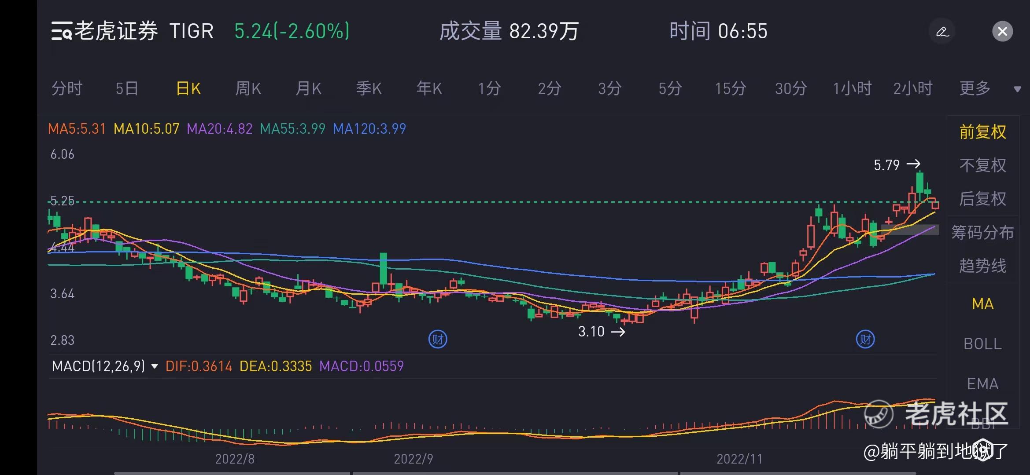1030x475 pixels.
Task: Select forward-adjusted 前复权 option
Action: point(982,132)
